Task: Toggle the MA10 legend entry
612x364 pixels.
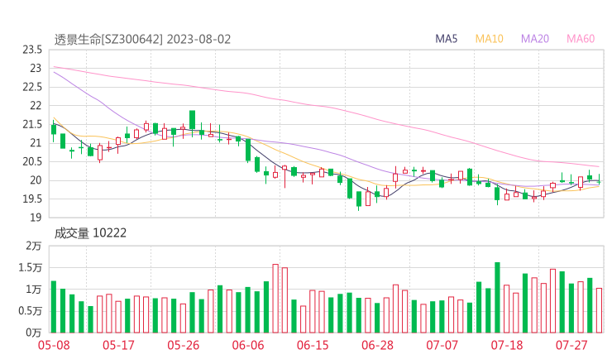Action: click(x=489, y=39)
